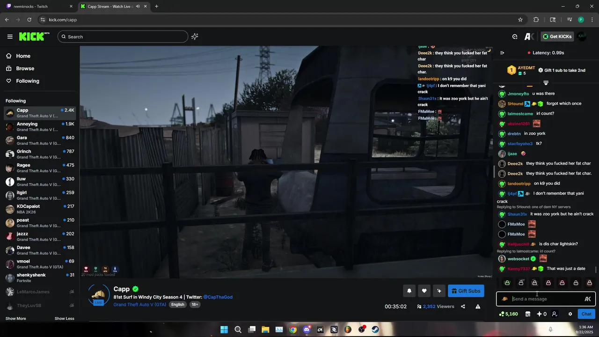Click the 5,160 channel points balance
The image size is (599, 337).
point(508,314)
